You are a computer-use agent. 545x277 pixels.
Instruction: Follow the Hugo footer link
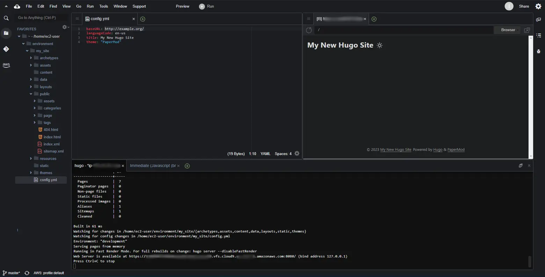438,150
